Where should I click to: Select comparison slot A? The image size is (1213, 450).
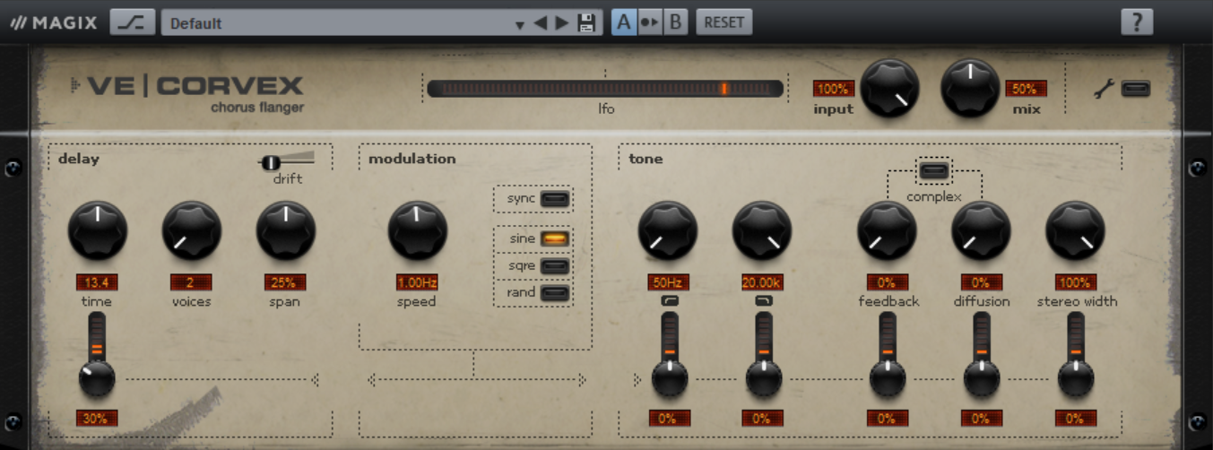coord(624,22)
